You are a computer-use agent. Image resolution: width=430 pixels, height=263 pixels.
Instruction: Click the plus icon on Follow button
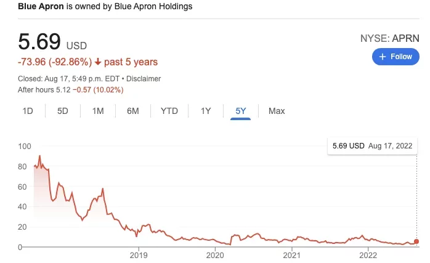[383, 57]
